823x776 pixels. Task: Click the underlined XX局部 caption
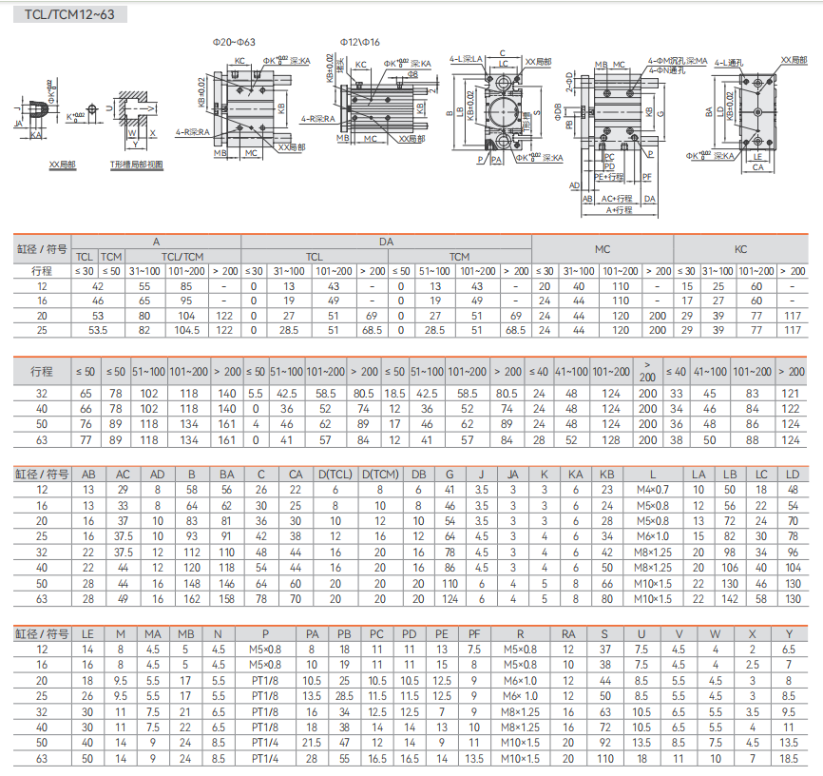click(63, 165)
